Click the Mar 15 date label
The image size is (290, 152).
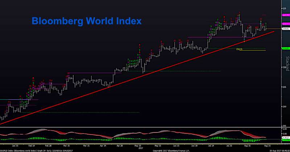tap(66, 146)
